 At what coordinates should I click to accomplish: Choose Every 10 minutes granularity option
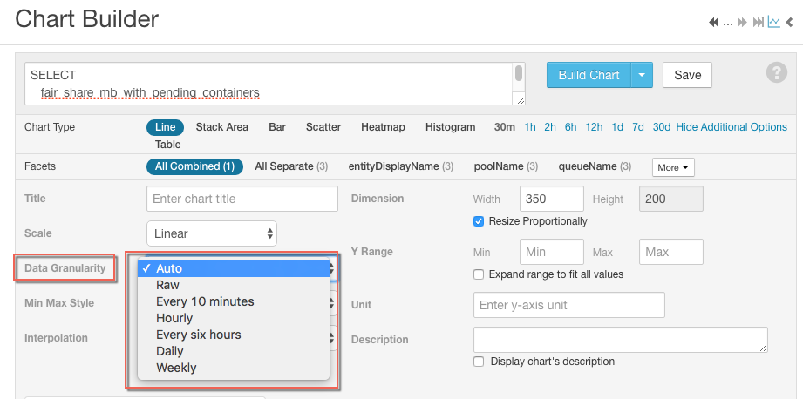click(x=205, y=301)
